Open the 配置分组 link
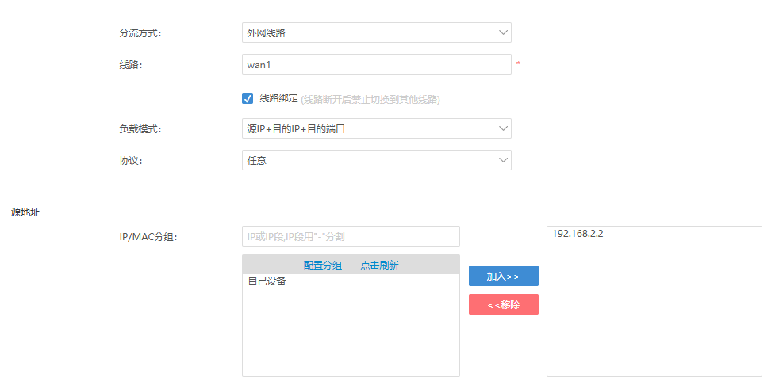Viewport: 783px width, 390px height. pyautogui.click(x=323, y=266)
